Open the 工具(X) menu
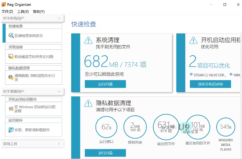 (23, 12)
